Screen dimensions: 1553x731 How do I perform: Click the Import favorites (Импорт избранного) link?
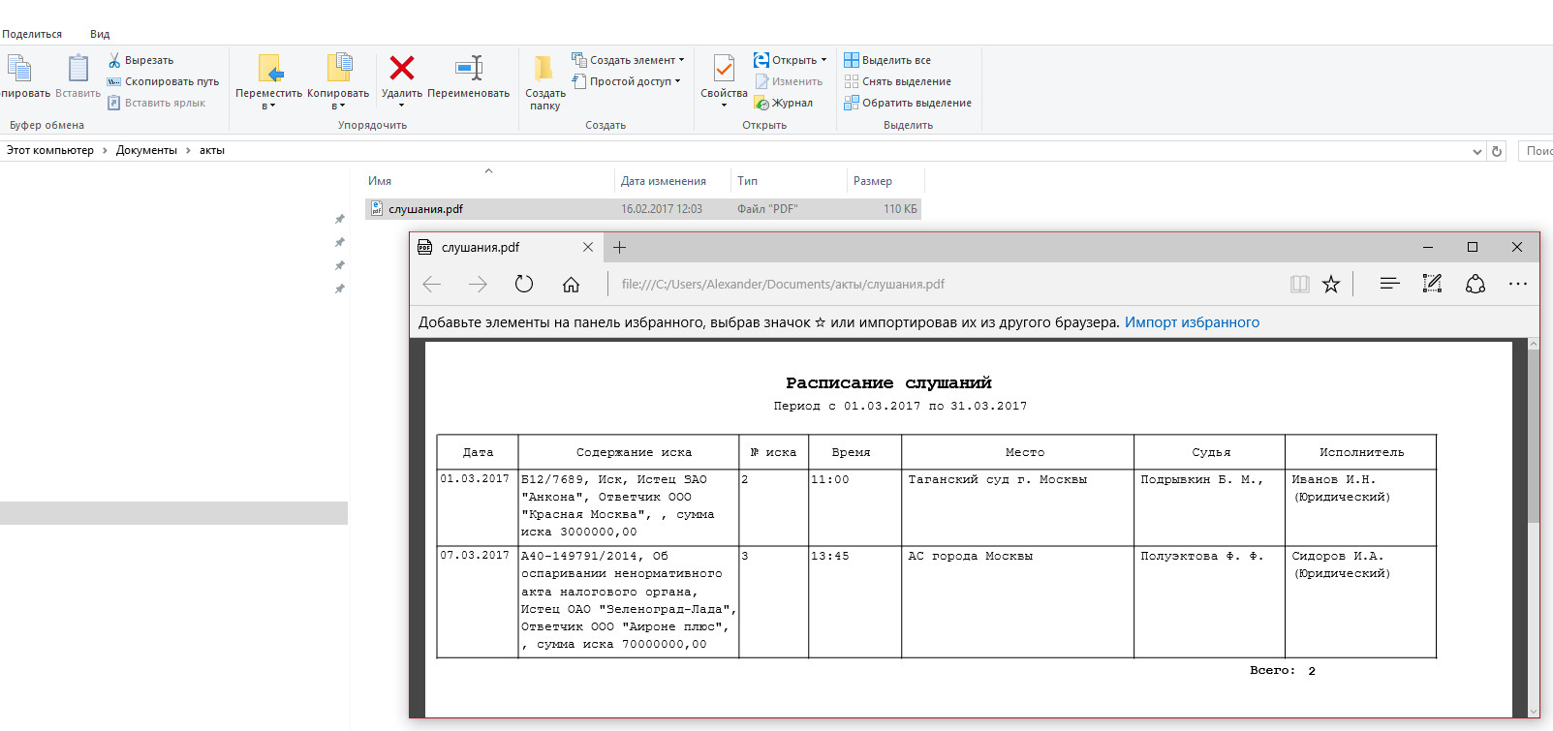pyautogui.click(x=1192, y=322)
